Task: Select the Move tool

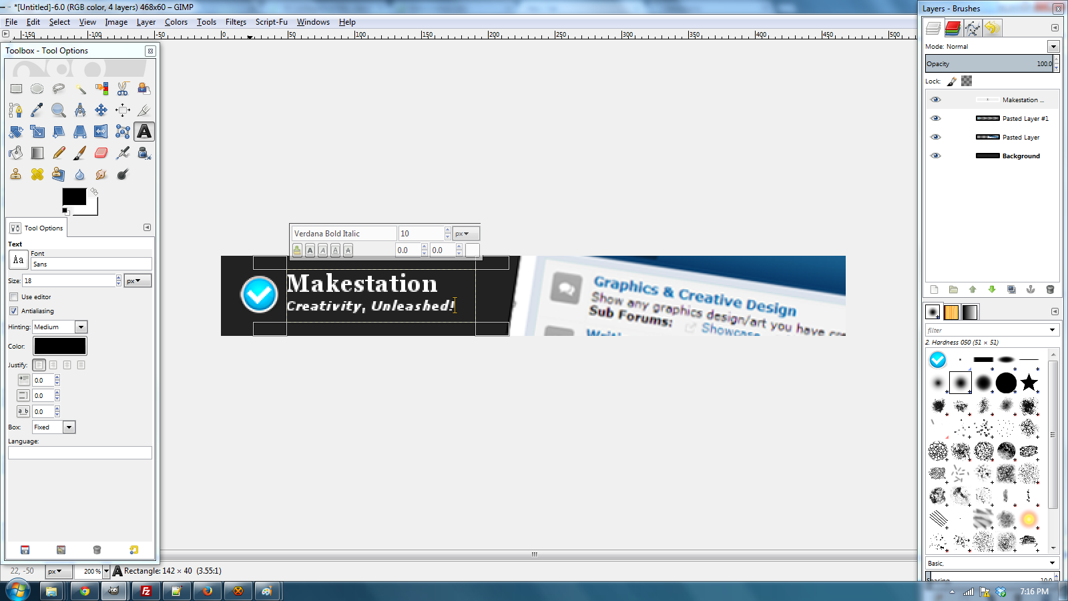Action: (101, 110)
